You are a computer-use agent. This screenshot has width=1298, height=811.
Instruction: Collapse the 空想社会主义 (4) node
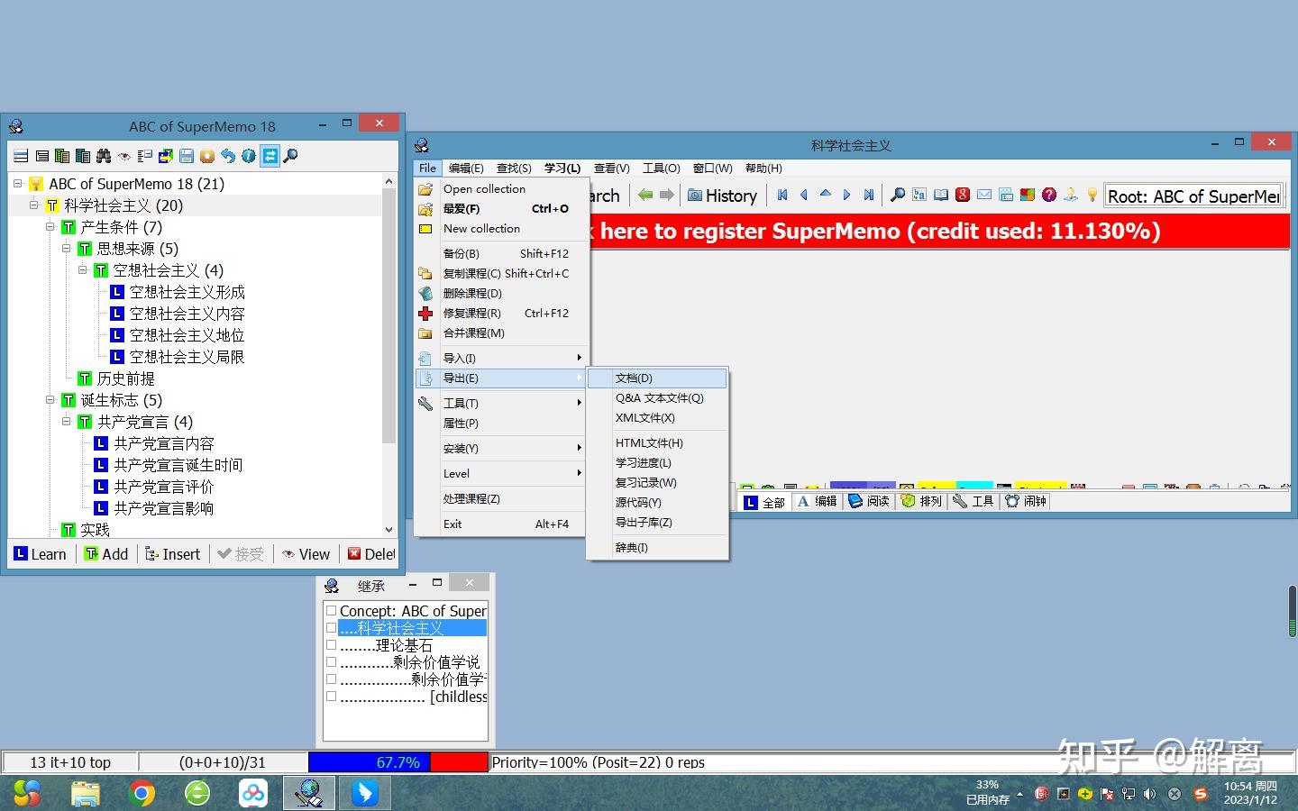pyautogui.click(x=83, y=270)
